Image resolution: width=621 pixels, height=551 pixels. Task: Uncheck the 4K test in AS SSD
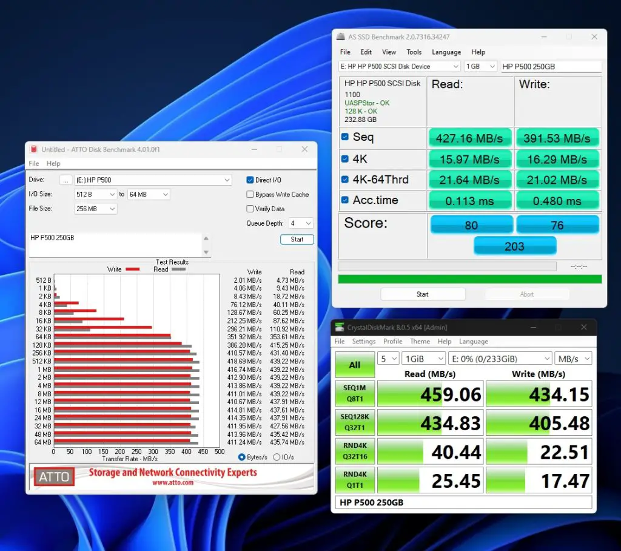(344, 158)
